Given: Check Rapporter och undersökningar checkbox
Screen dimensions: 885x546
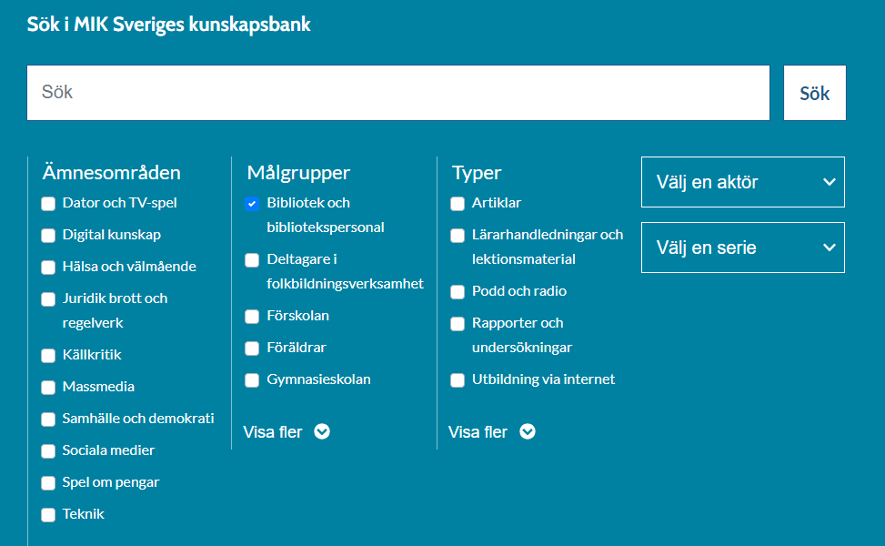Looking at the screenshot, I should (458, 324).
